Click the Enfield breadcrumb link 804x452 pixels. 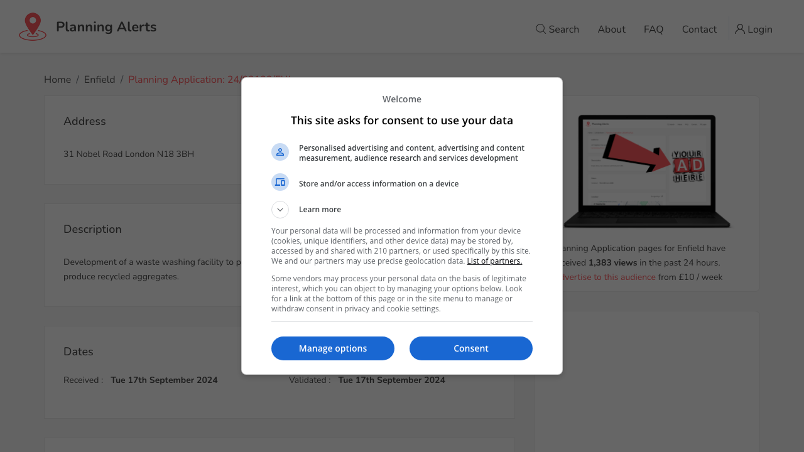click(x=99, y=80)
